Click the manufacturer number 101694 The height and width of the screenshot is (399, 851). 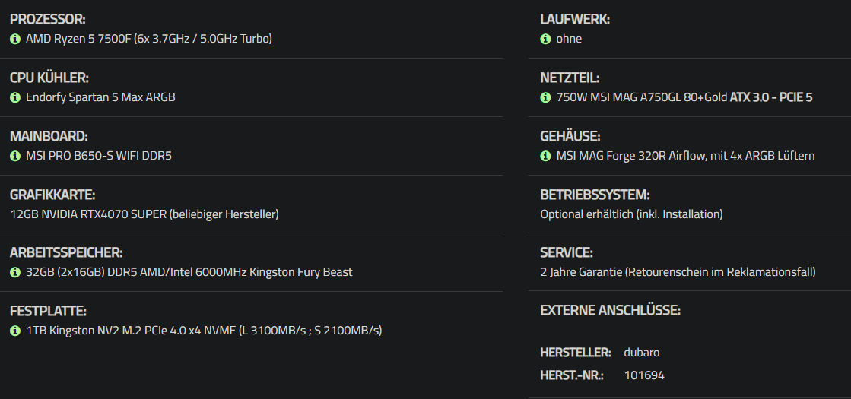point(644,375)
